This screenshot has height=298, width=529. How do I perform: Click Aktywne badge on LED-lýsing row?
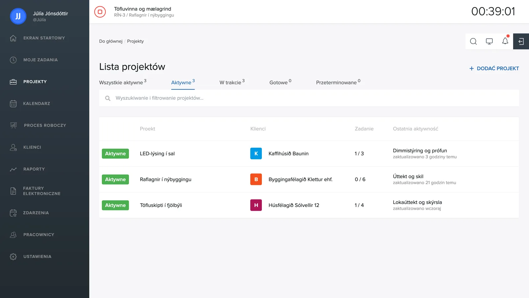point(115,154)
